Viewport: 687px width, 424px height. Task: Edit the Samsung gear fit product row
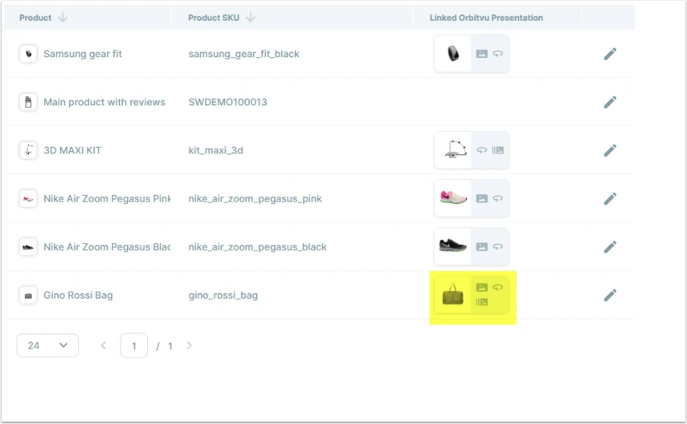coord(610,54)
